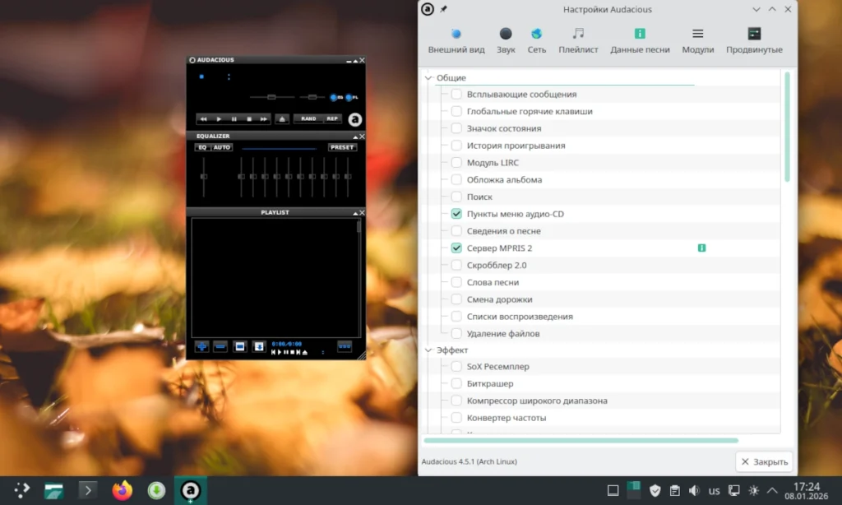Open the equalizer PRESET menu
This screenshot has height=505, width=842.
(342, 147)
